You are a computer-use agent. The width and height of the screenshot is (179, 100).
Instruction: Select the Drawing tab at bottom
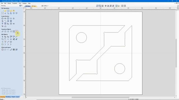3,97
